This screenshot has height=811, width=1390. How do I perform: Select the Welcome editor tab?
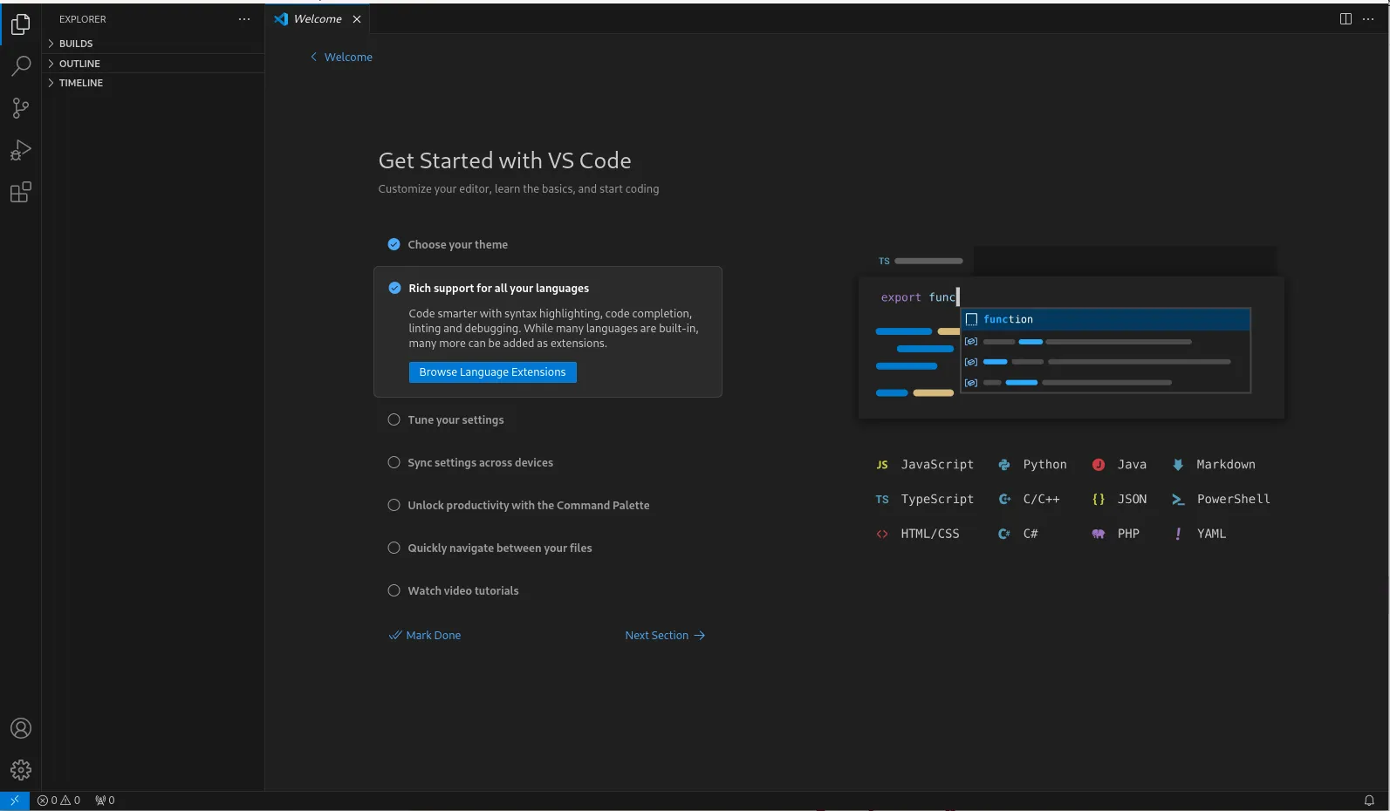click(x=318, y=19)
